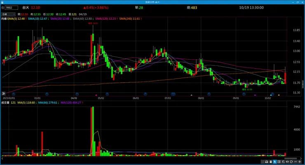305x165 pixels.
Task: Select the arrow pointer tool
Action: pos(275,162)
